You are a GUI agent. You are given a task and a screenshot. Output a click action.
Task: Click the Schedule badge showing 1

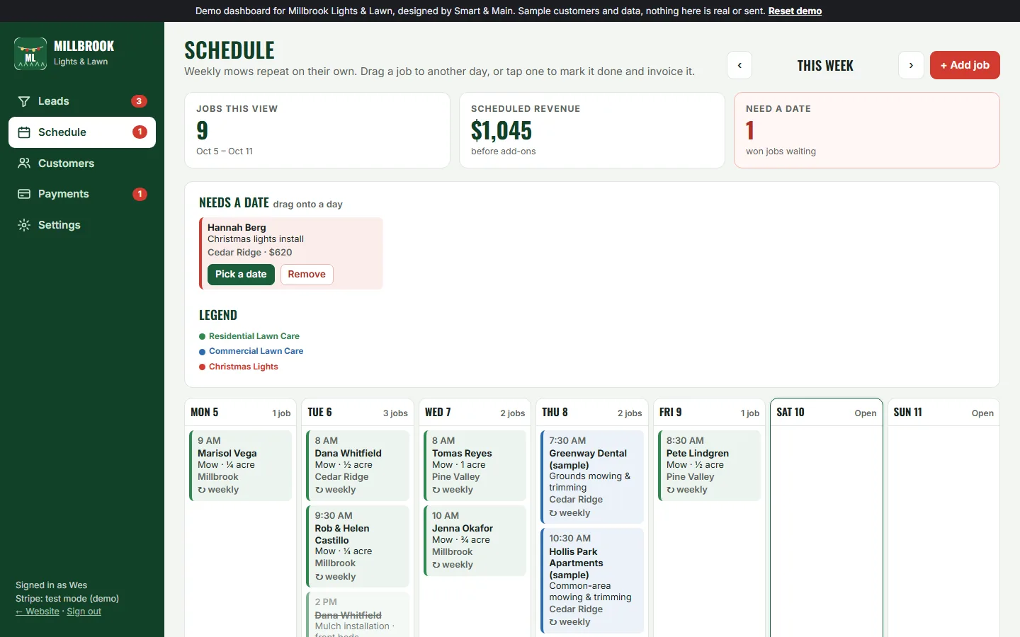pos(140,132)
